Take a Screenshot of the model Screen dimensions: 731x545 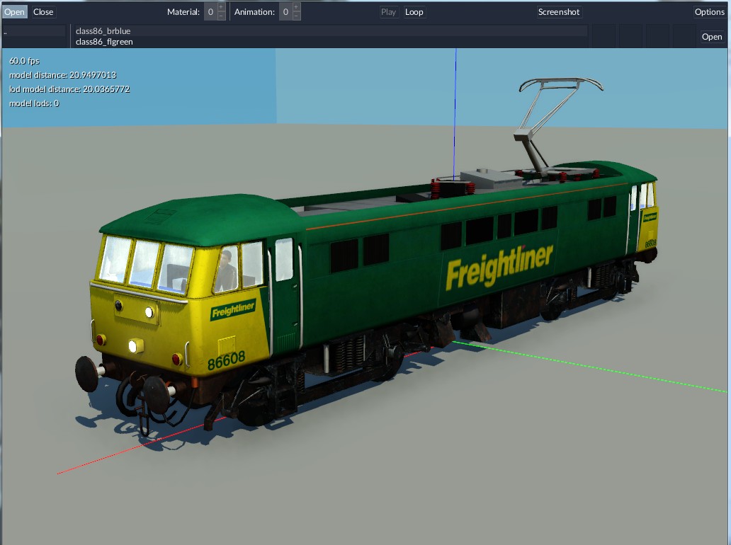(559, 11)
